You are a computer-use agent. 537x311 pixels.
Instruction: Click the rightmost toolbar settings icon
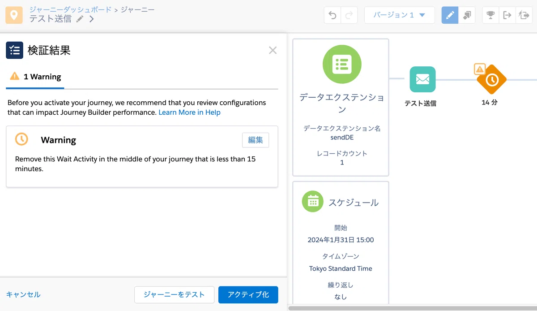click(x=524, y=15)
